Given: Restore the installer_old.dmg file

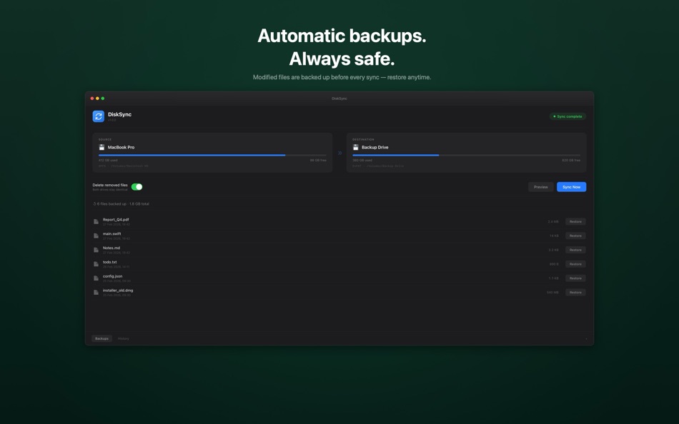Looking at the screenshot, I should [575, 293].
